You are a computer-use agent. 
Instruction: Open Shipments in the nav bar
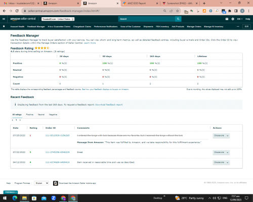pyautogui.click(x=148, y=27)
